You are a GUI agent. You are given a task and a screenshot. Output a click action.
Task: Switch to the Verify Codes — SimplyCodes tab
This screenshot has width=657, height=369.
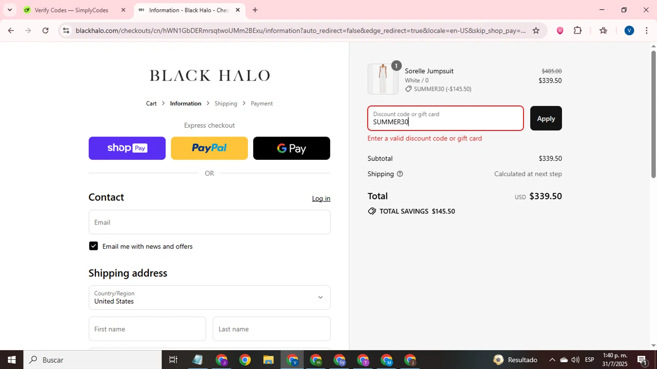[71, 10]
